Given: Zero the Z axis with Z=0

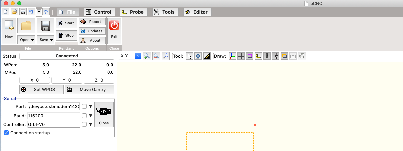Looking at the screenshot, I should [99, 80].
